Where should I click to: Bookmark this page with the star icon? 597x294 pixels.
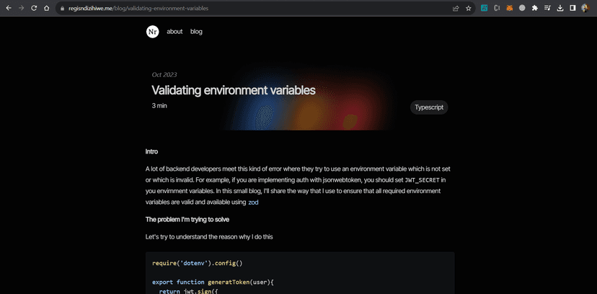tap(469, 9)
